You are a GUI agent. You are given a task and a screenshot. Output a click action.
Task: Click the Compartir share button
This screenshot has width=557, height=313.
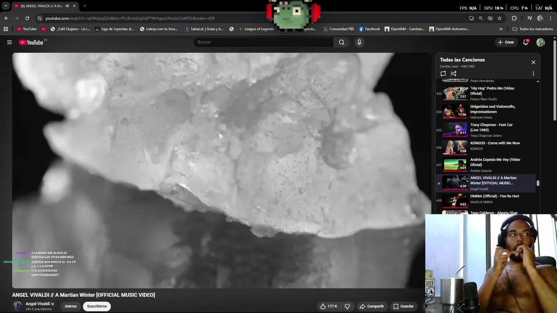tap(371, 306)
